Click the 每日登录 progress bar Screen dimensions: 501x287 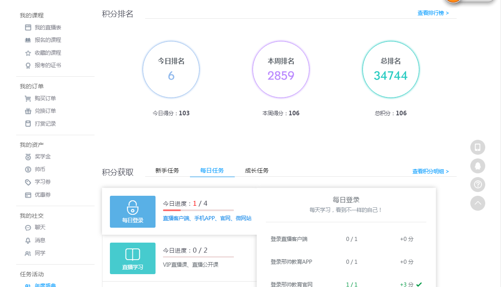point(198,210)
